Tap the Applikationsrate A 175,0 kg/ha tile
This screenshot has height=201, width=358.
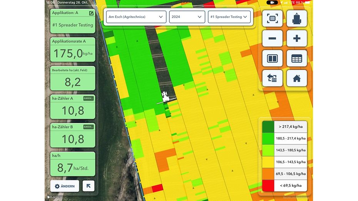point(73,50)
